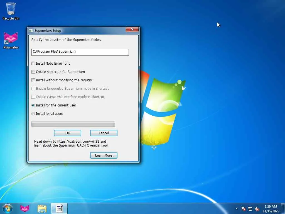Click the patreon.com/win32 notice text
285x214 pixels.
(x=71, y=144)
